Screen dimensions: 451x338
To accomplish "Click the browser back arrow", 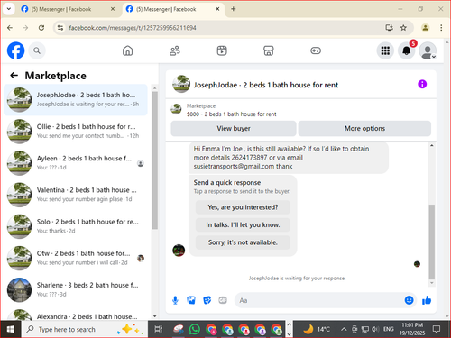I will click(x=10, y=28).
